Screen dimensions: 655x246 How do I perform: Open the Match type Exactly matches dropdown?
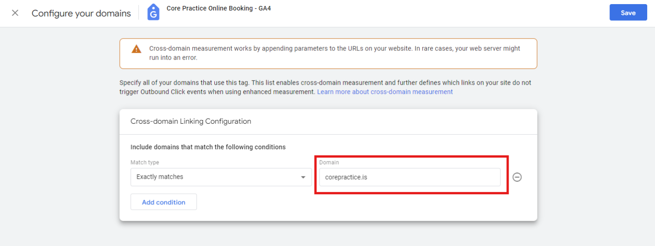point(221,177)
